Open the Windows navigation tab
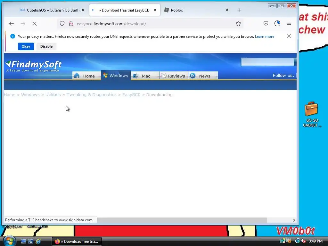This screenshot has height=246, width=328. 116,75
